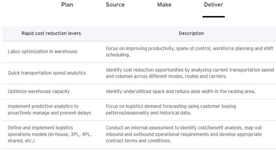Viewport: 276px width, 151px height.
Task: Click the text "3PL, 4PL" in logistics models
Action: (81, 134)
